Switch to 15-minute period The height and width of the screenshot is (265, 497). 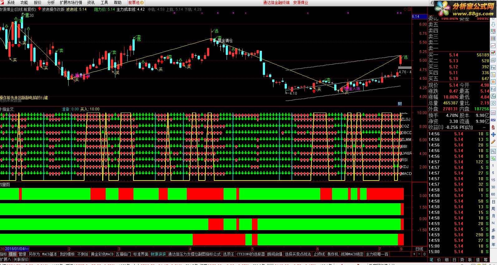493,180
